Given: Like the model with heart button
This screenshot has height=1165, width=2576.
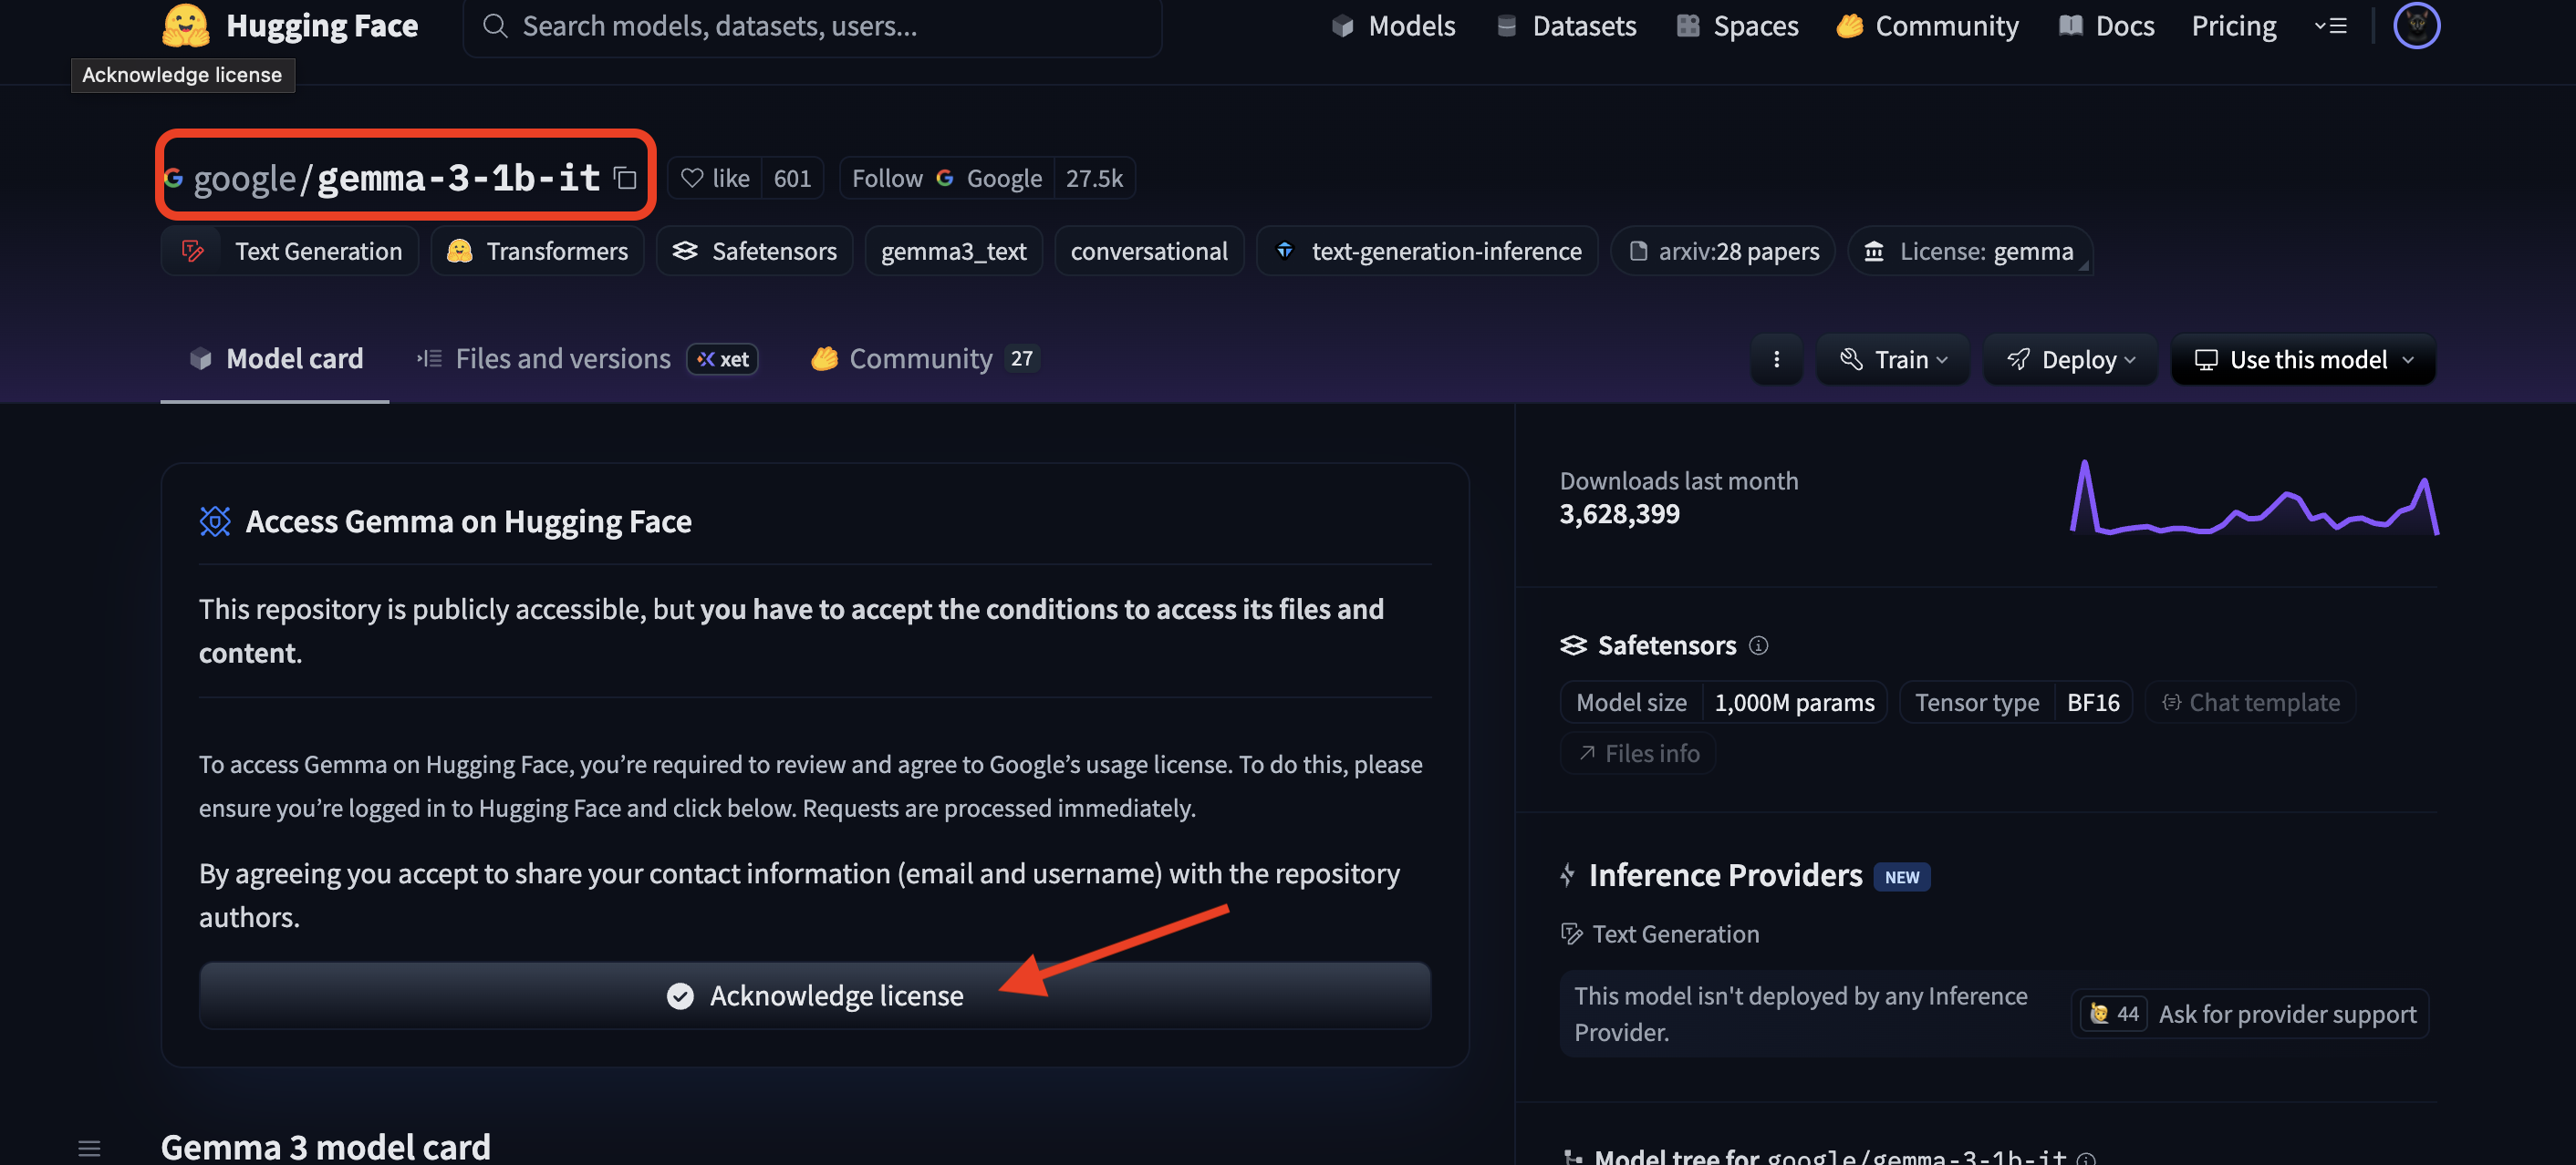Looking at the screenshot, I should (x=716, y=179).
